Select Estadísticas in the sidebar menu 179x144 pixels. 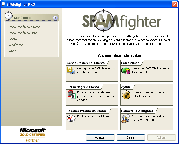pyautogui.click(x=15, y=45)
